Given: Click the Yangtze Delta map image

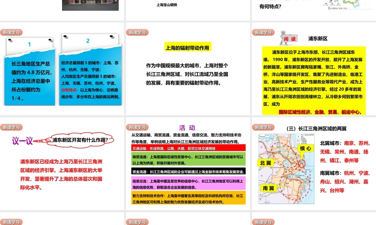Looking at the screenshot, I should pyautogui.click(x=286, y=169).
